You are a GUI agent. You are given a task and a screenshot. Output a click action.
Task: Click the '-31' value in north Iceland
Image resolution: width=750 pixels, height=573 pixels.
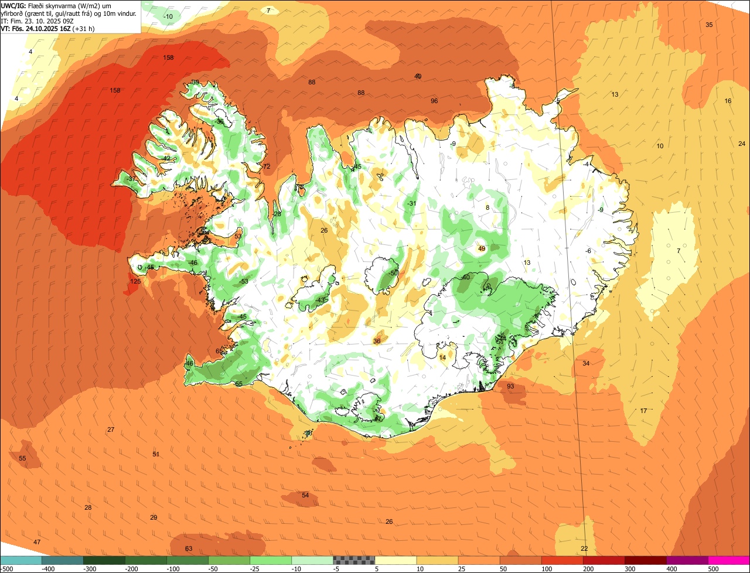point(411,204)
